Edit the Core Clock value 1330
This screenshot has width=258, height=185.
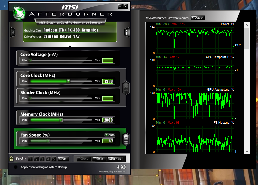click(x=108, y=81)
